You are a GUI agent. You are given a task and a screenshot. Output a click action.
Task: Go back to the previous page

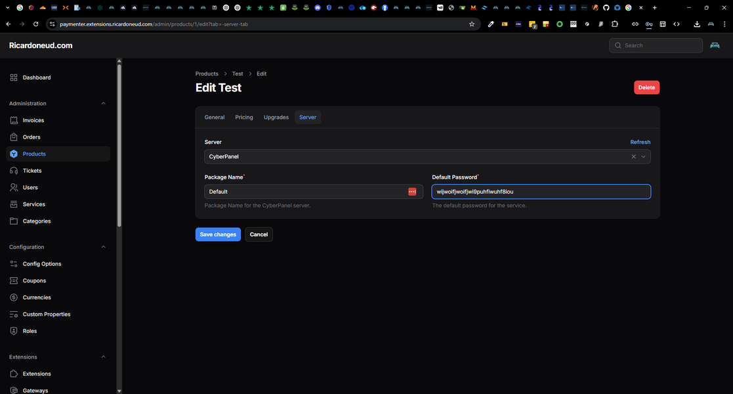(x=9, y=24)
